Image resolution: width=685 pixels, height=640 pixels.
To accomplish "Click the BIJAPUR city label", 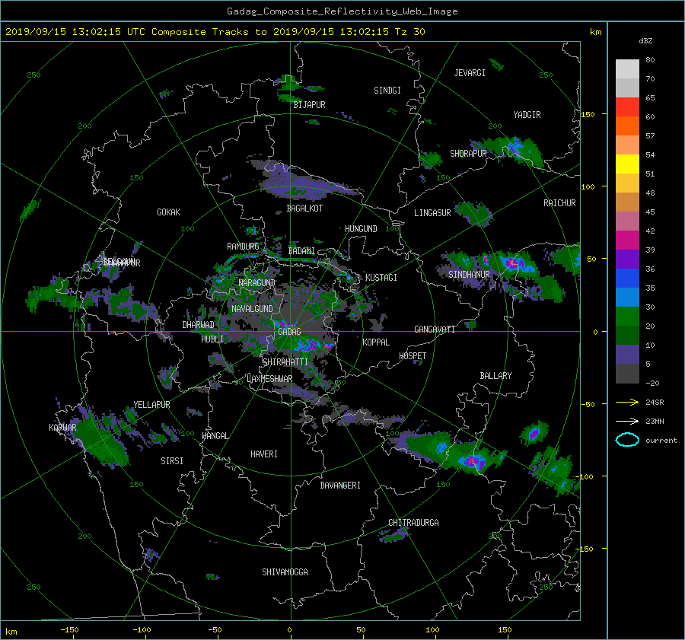I will coord(309,105).
